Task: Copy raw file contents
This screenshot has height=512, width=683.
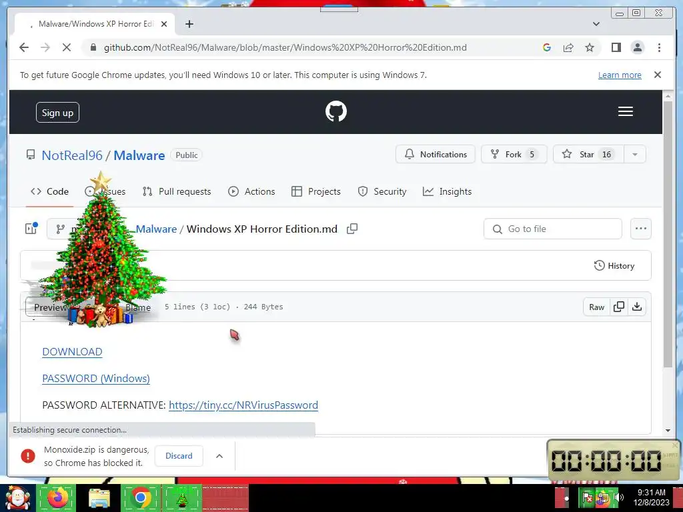Action: tap(618, 307)
